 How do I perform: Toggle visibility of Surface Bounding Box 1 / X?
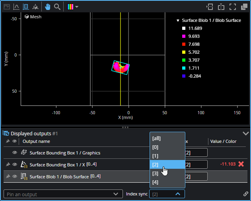15,164
